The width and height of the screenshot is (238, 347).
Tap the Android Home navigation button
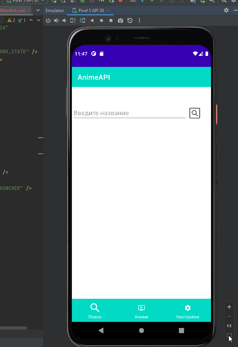141,331
